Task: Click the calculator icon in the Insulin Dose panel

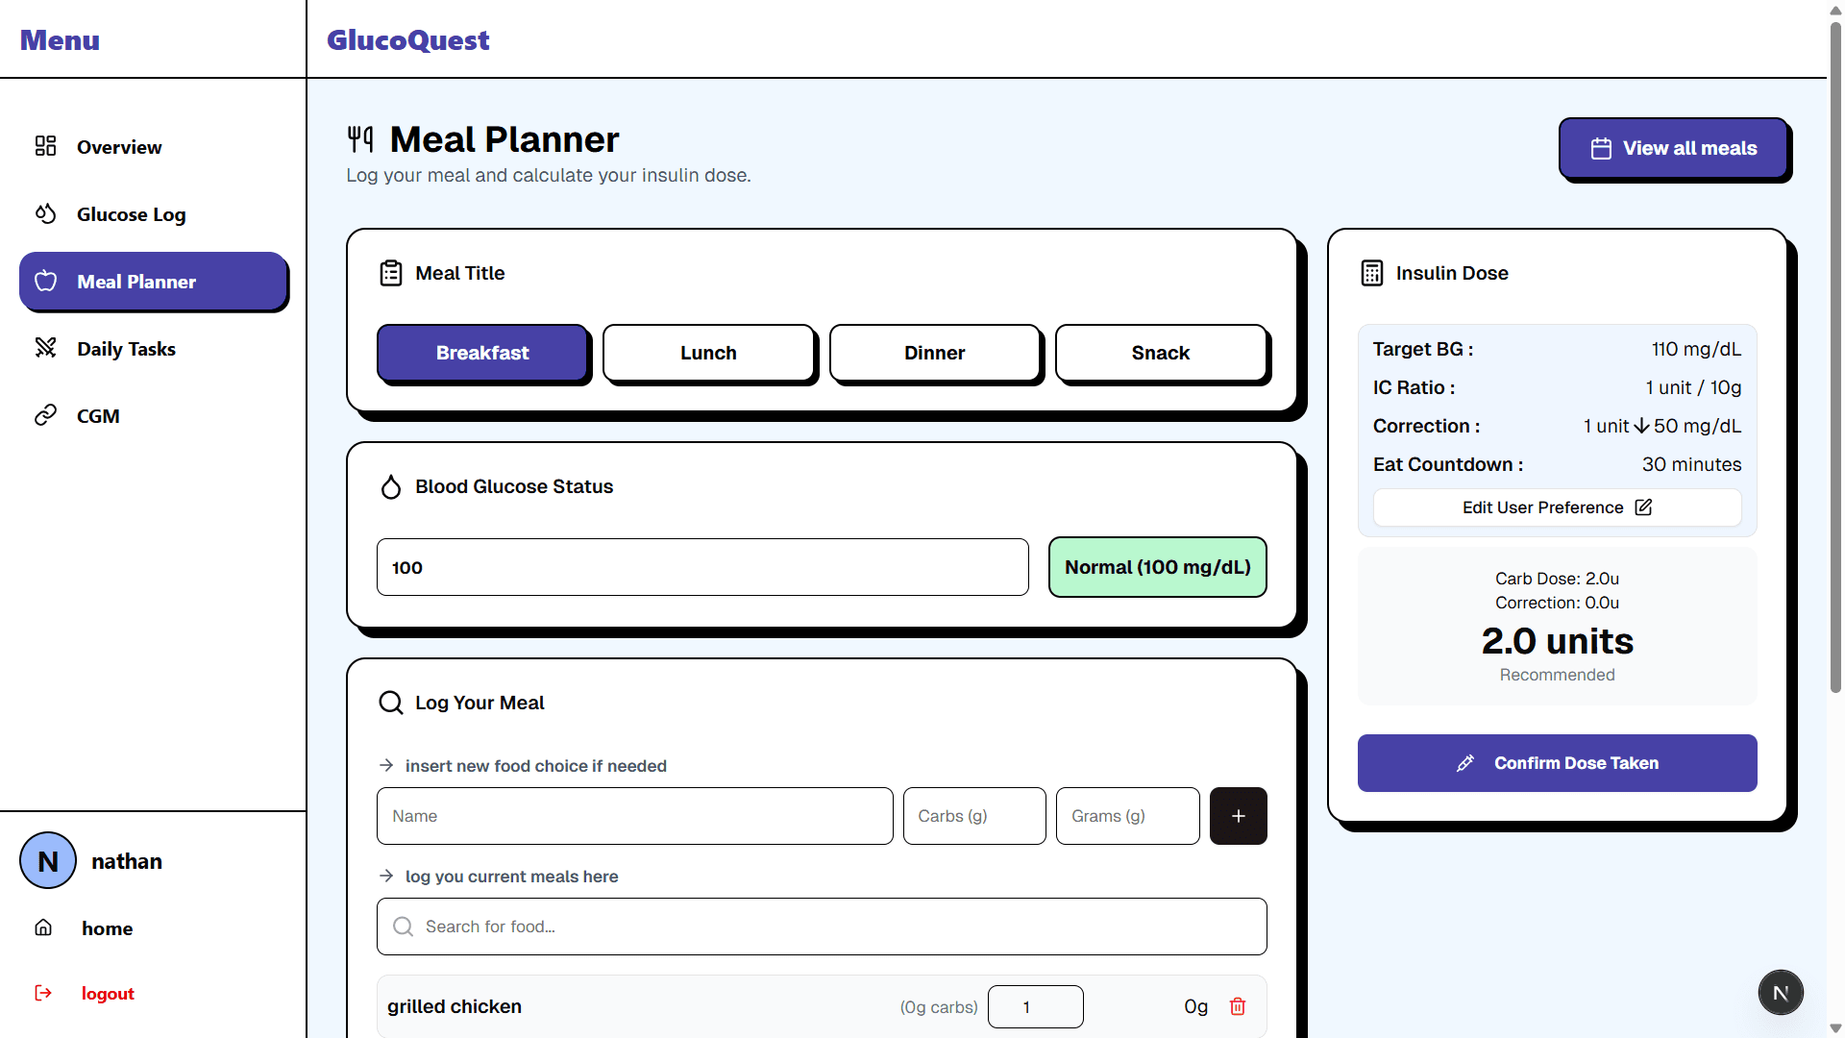Action: 1372,273
